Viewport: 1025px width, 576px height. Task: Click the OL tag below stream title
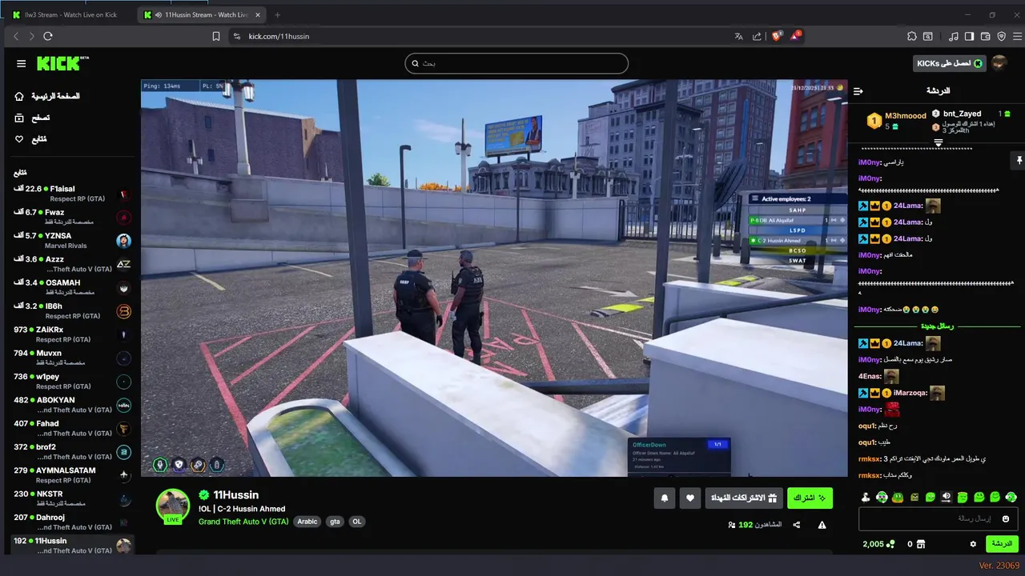coord(356,522)
